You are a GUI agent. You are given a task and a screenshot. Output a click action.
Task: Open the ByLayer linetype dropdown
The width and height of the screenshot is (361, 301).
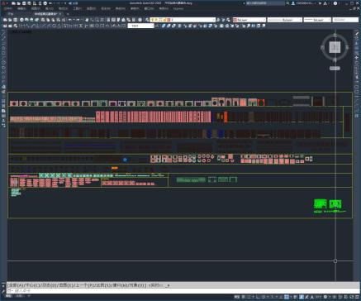[x=285, y=20]
